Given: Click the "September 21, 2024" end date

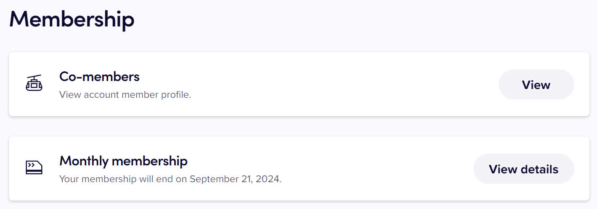Looking at the screenshot, I should 235,179.
